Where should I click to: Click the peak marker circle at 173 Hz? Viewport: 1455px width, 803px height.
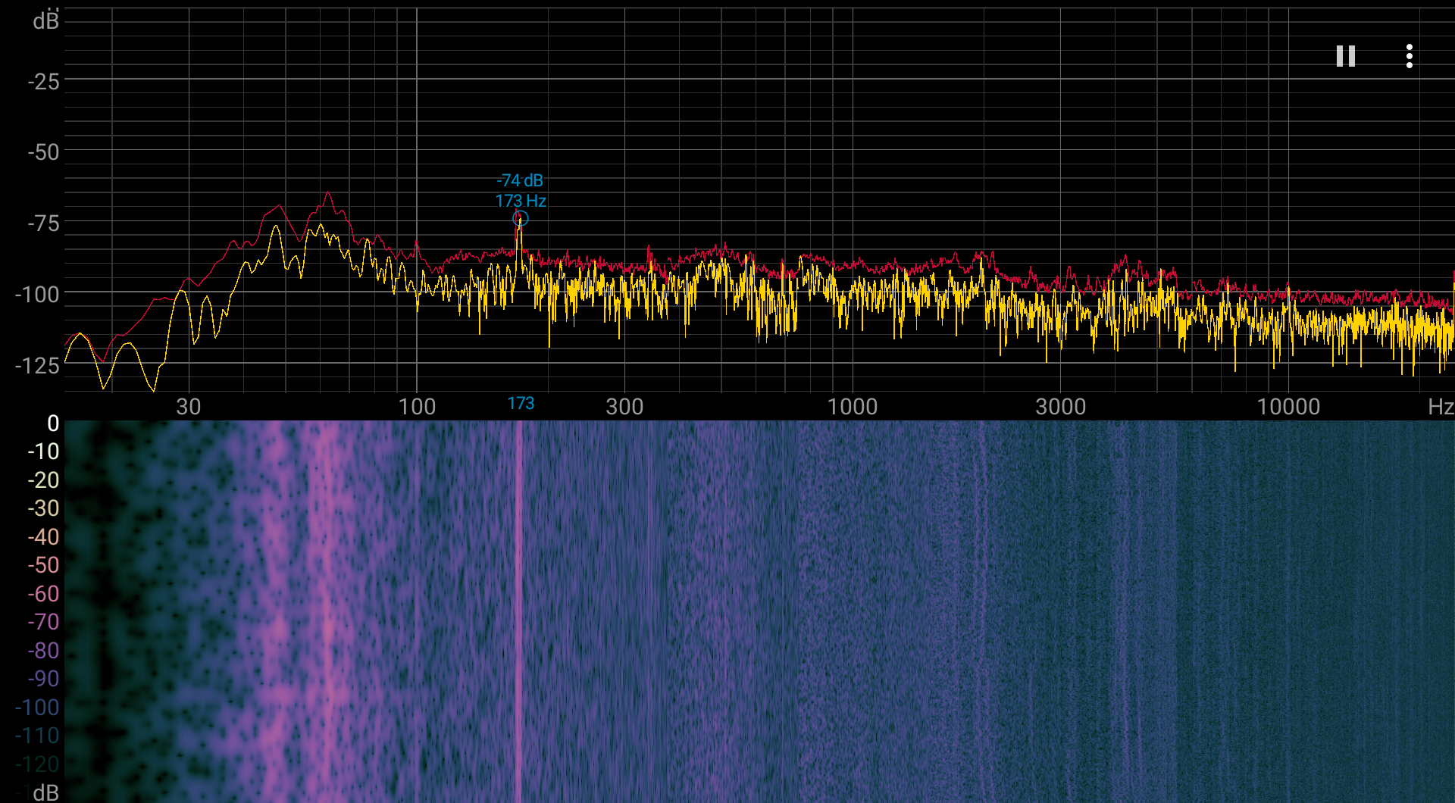point(520,218)
